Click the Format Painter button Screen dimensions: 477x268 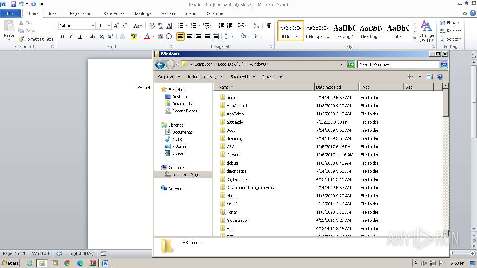pyautogui.click(x=36, y=39)
